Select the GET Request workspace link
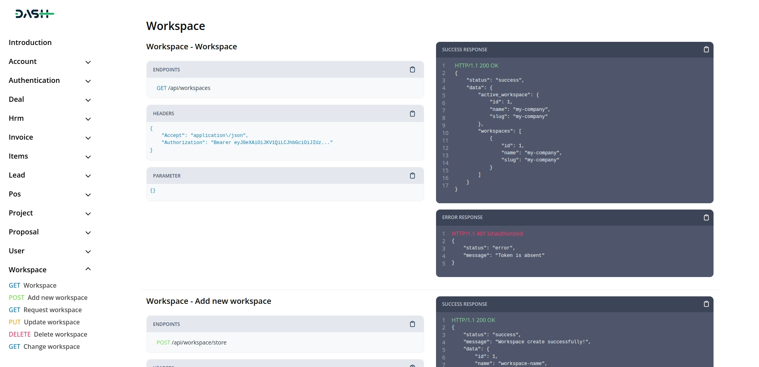The image size is (759, 367). tap(45, 310)
